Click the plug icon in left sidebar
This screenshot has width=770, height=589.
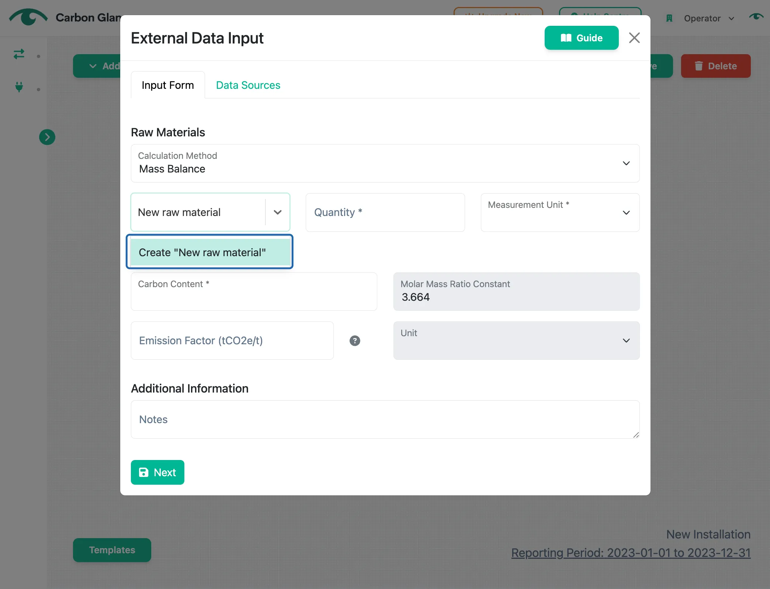click(19, 87)
